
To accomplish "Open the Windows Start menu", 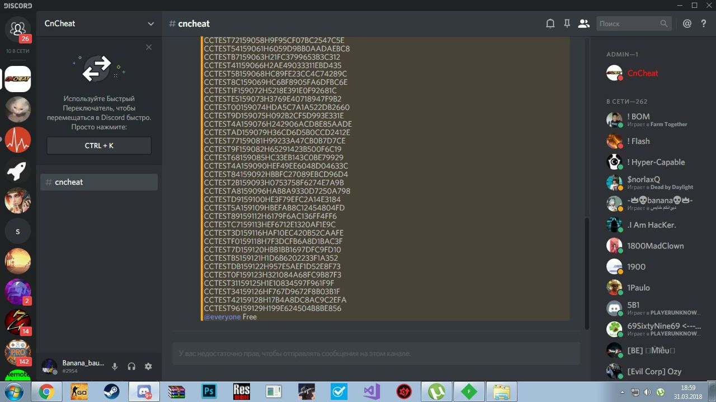I will (x=15, y=392).
